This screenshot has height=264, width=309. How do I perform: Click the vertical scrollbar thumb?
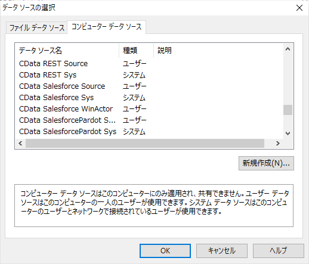[288, 110]
